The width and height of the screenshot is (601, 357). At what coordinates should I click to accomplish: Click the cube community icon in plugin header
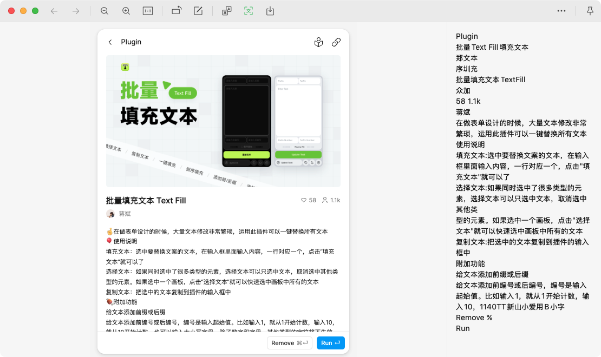pyautogui.click(x=318, y=42)
